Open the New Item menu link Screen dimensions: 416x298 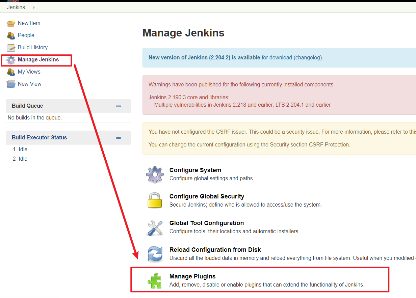pos(29,23)
